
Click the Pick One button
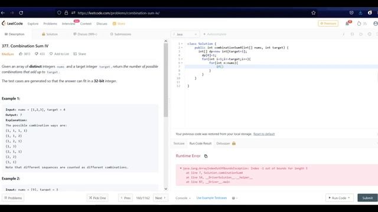97,198
